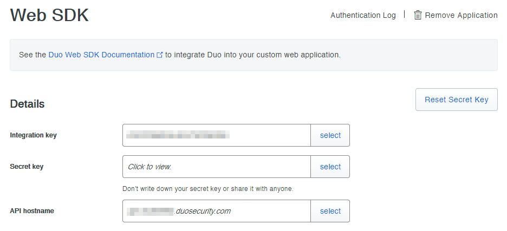Viewport: 507px width, 231px height.
Task: Open the Authentication Log
Action: (363, 15)
